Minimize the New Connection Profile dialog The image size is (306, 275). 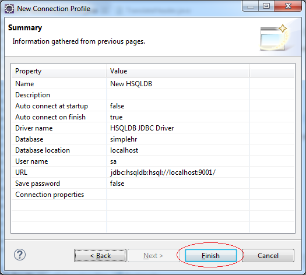[251, 6]
